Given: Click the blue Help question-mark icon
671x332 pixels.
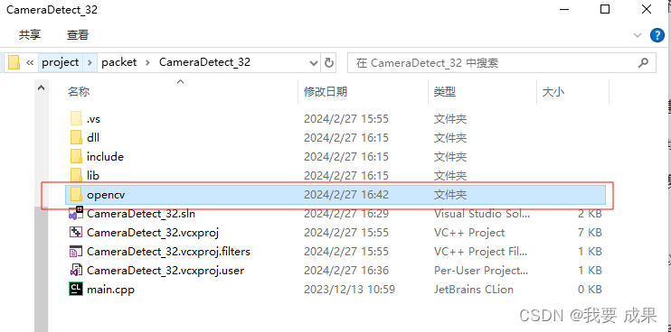Looking at the screenshot, I should coord(657,34).
